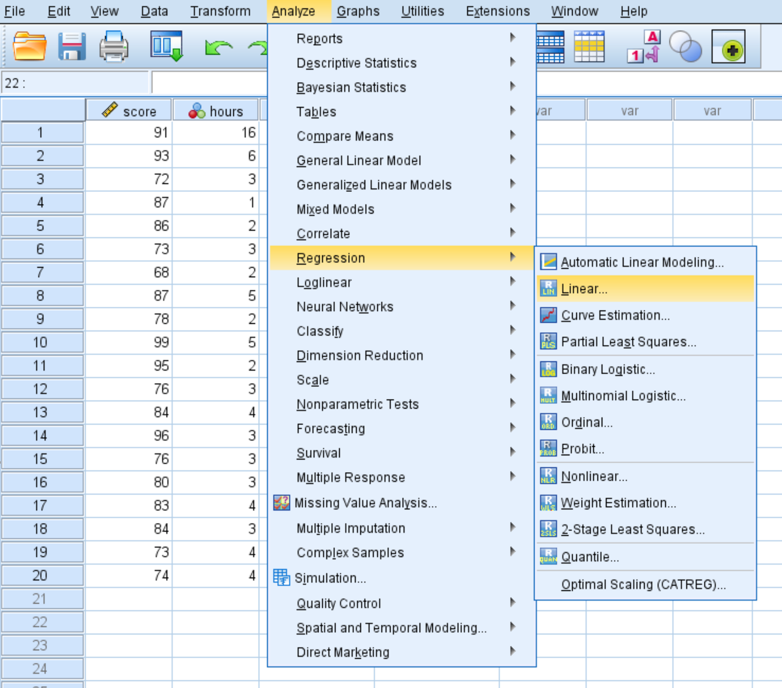Click the Open data document folder icon
Screen dimensions: 782x688
[29, 46]
